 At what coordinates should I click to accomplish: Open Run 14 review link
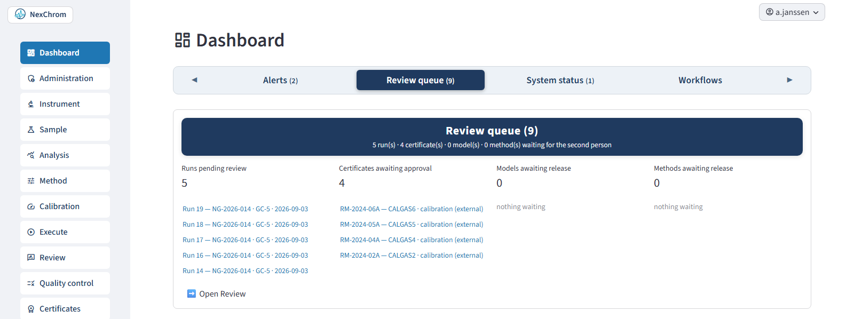[245, 271]
